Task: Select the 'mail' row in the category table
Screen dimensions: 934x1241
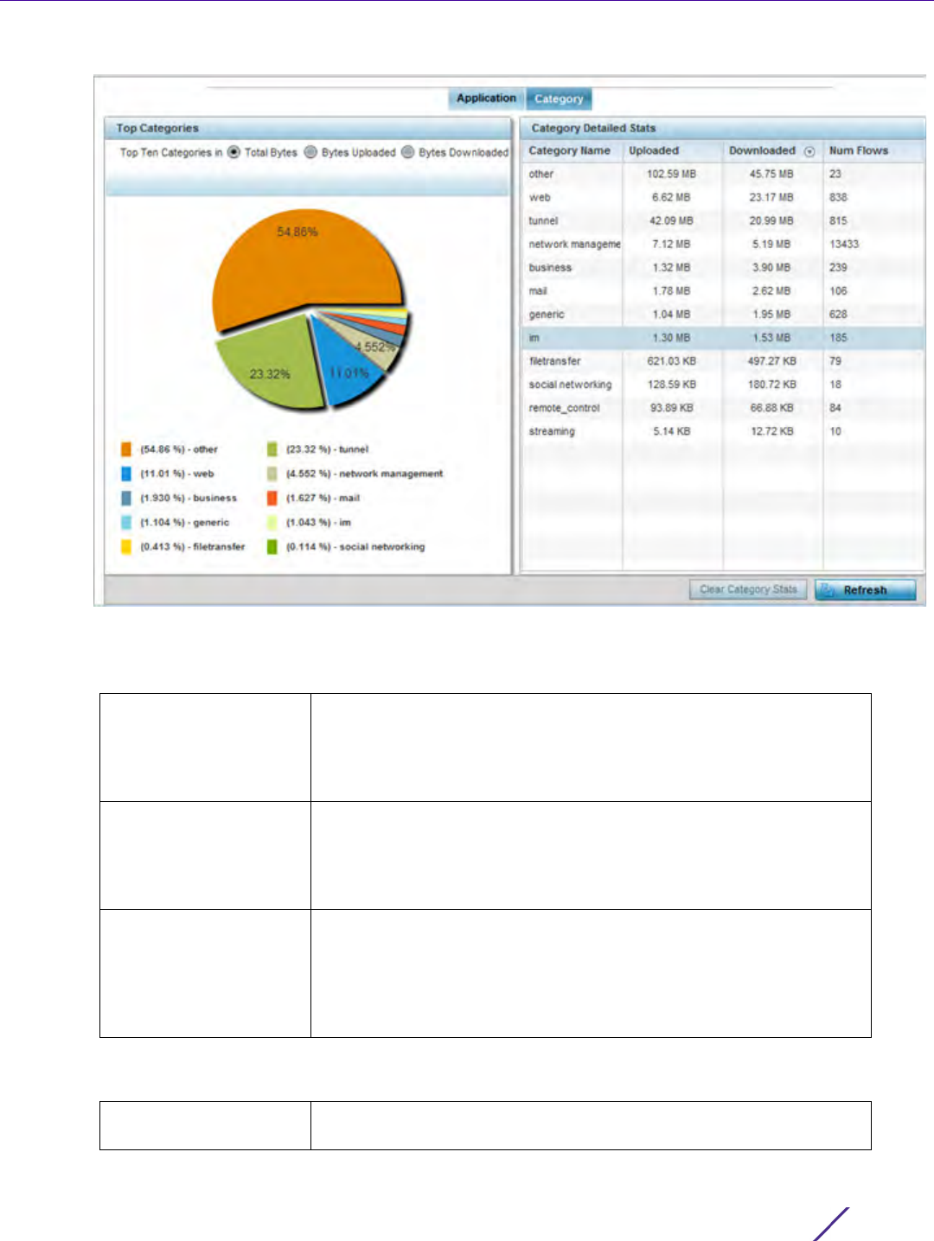Action: [723, 290]
